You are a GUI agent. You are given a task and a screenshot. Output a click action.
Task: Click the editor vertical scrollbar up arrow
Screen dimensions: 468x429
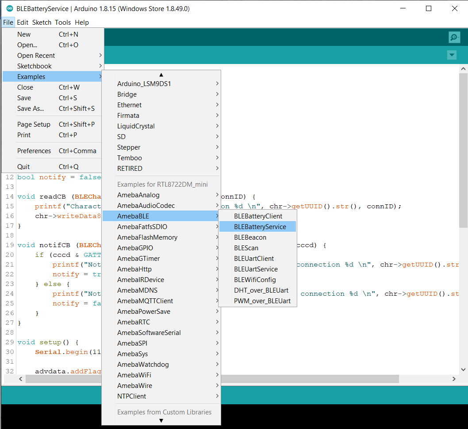pyautogui.click(x=463, y=69)
